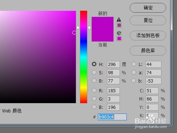Click the 新的 label above the preview

(x=103, y=13)
